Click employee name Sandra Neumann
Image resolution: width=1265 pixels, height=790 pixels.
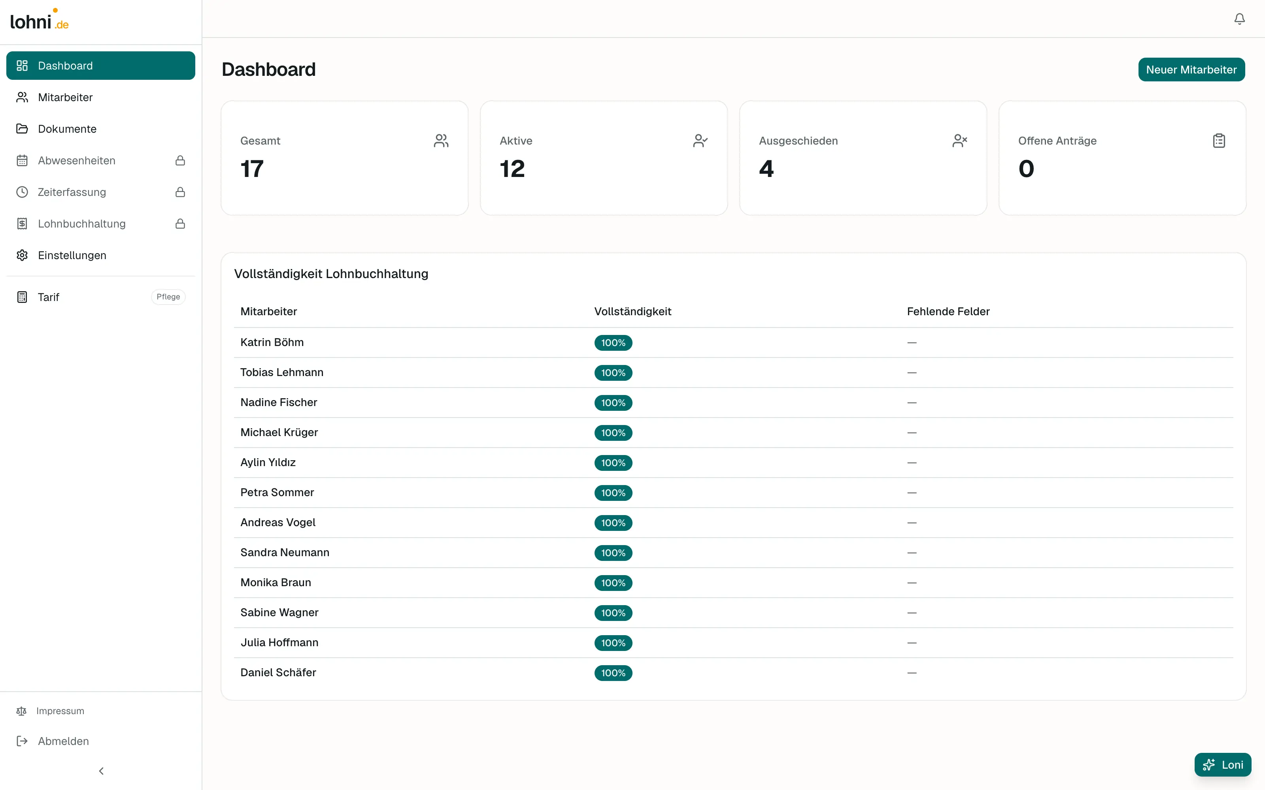click(285, 552)
